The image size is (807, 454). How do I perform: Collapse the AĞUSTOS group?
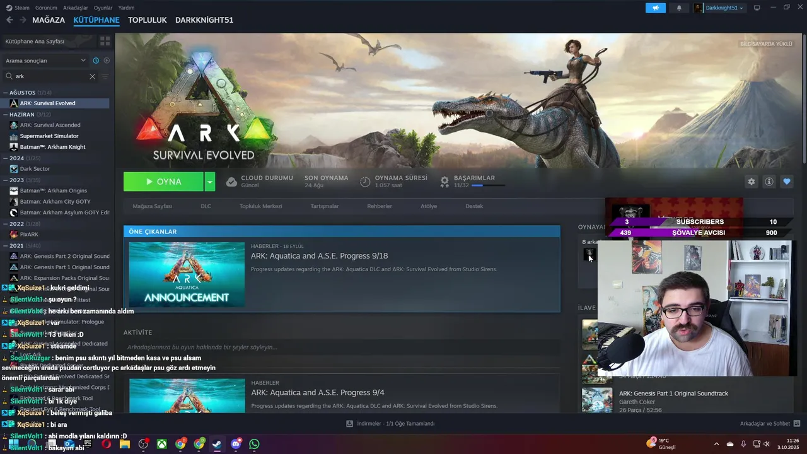pyautogui.click(x=6, y=93)
